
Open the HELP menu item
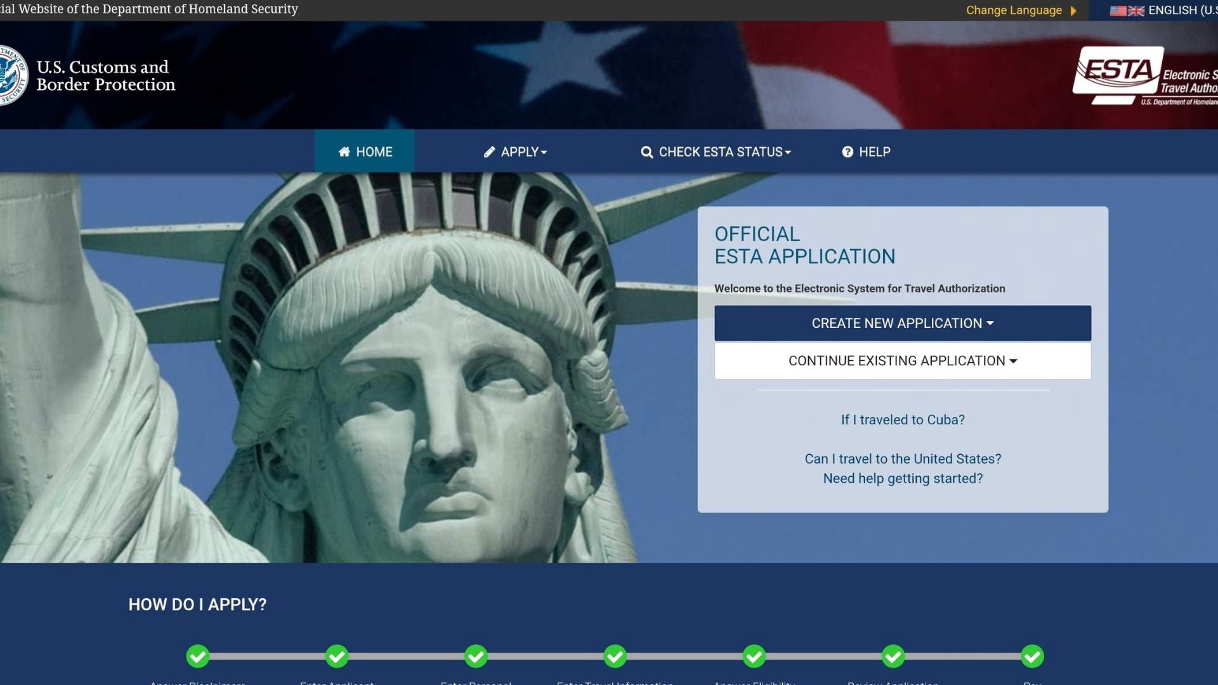coord(867,152)
